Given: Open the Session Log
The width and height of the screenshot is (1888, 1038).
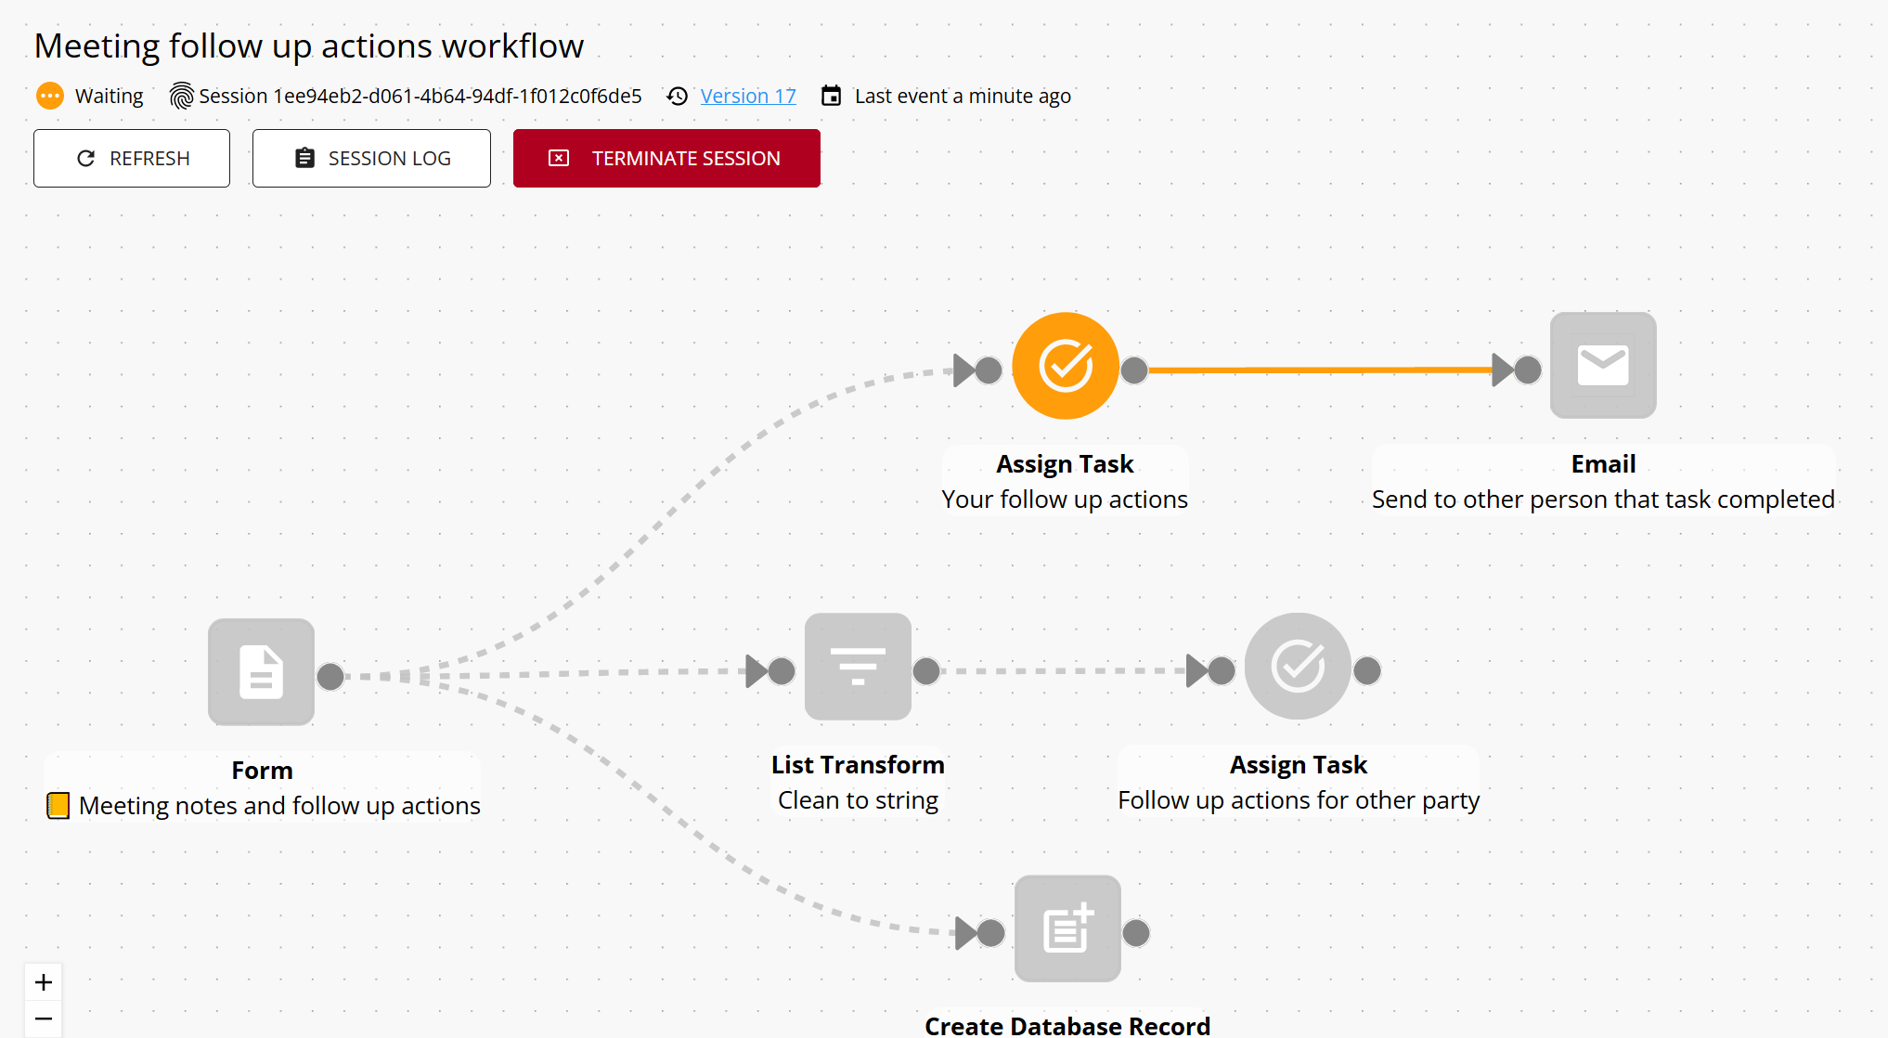Looking at the screenshot, I should click(371, 158).
